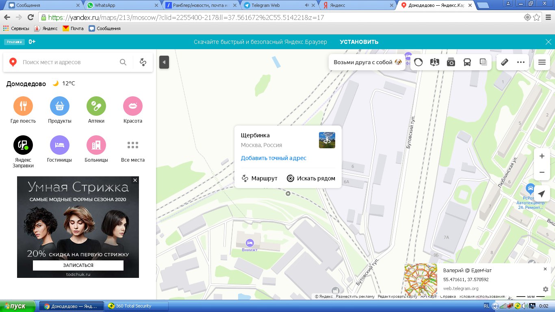555x312 pixels.
Task: Select the ruler measuring tool
Action: pos(505,62)
